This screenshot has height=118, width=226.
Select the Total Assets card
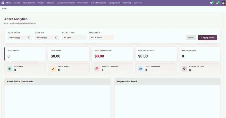point(25,54)
